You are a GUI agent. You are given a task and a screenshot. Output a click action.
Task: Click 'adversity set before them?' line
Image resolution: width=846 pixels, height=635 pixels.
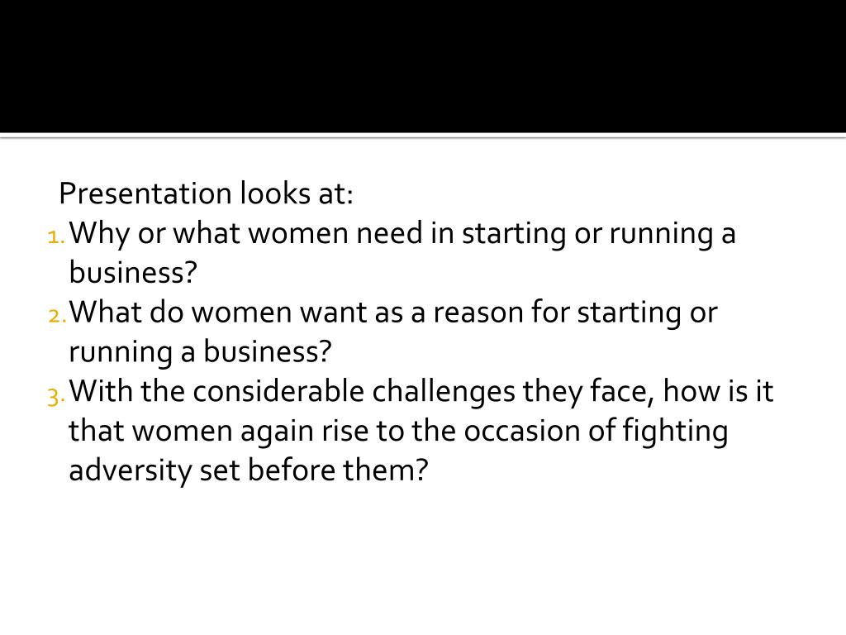pyautogui.click(x=248, y=470)
